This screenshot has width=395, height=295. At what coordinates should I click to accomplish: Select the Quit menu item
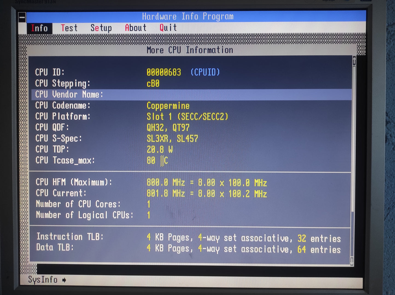click(167, 28)
